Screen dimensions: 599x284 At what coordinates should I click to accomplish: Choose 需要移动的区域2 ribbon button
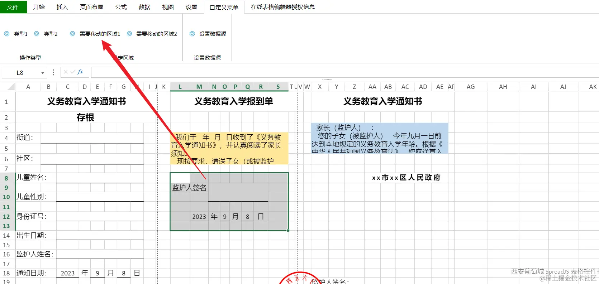[x=152, y=34]
